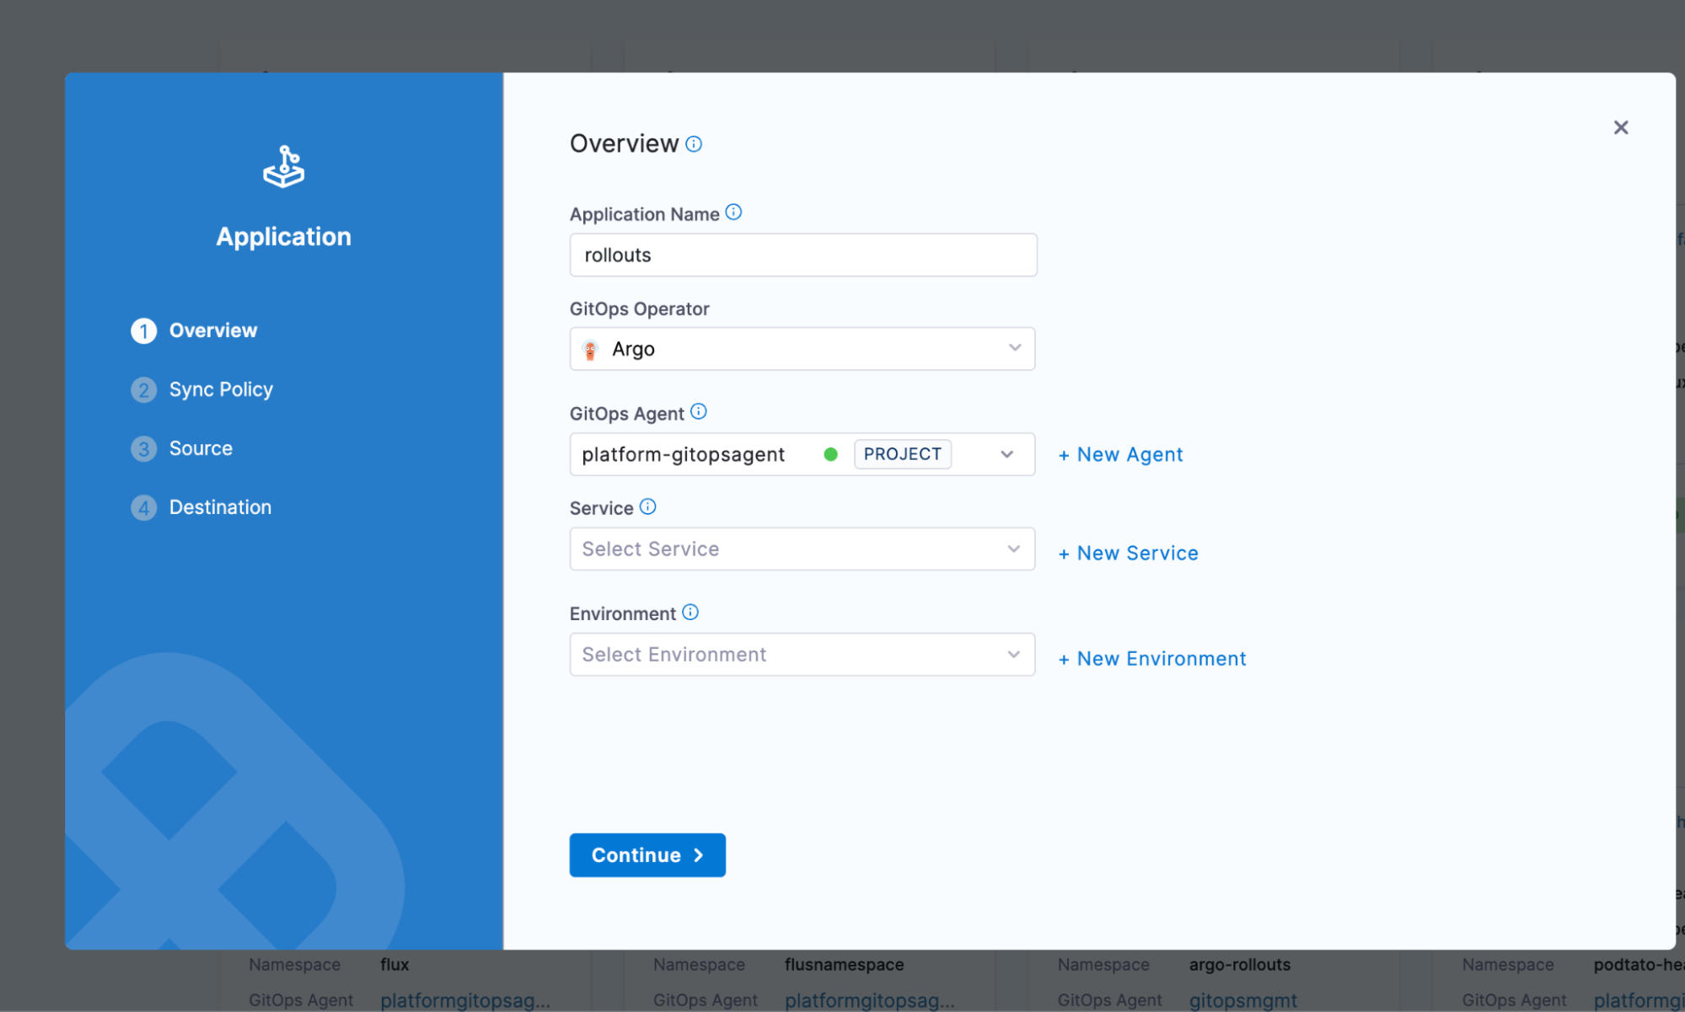Click the Service label info icon

coord(647,506)
